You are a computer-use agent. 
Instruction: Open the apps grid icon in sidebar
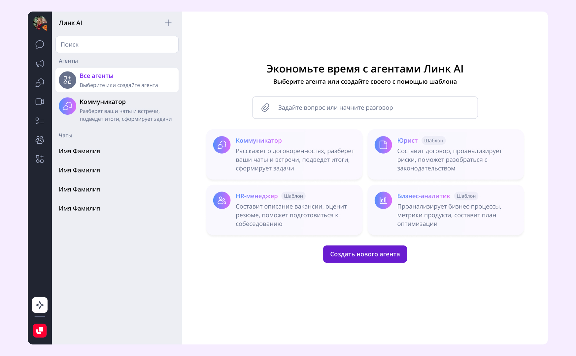[x=40, y=159]
